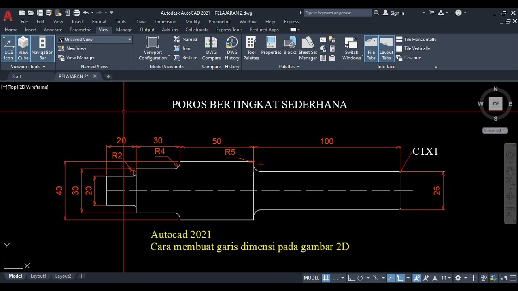Open View Manager
Viewport: 518px width, 291px height.
[77, 57]
